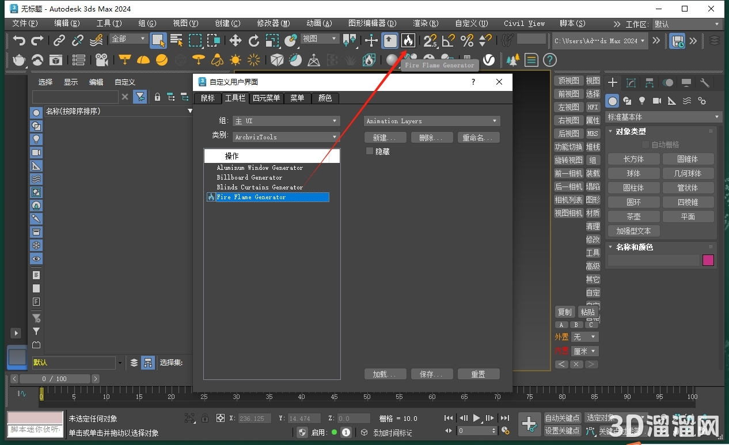
Task: Open the Select by Name list
Action: [176, 40]
